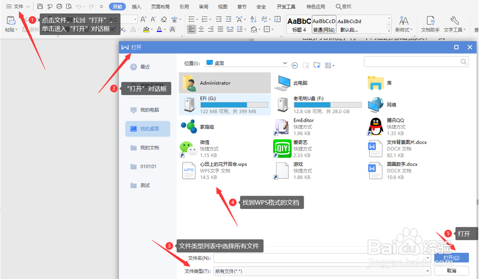The image size is (479, 279).
Task: Toggle character shading A button
Action: 172,29
